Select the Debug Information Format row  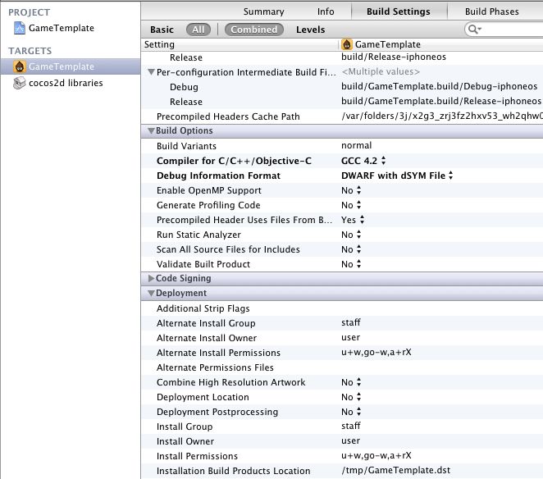tap(342, 176)
